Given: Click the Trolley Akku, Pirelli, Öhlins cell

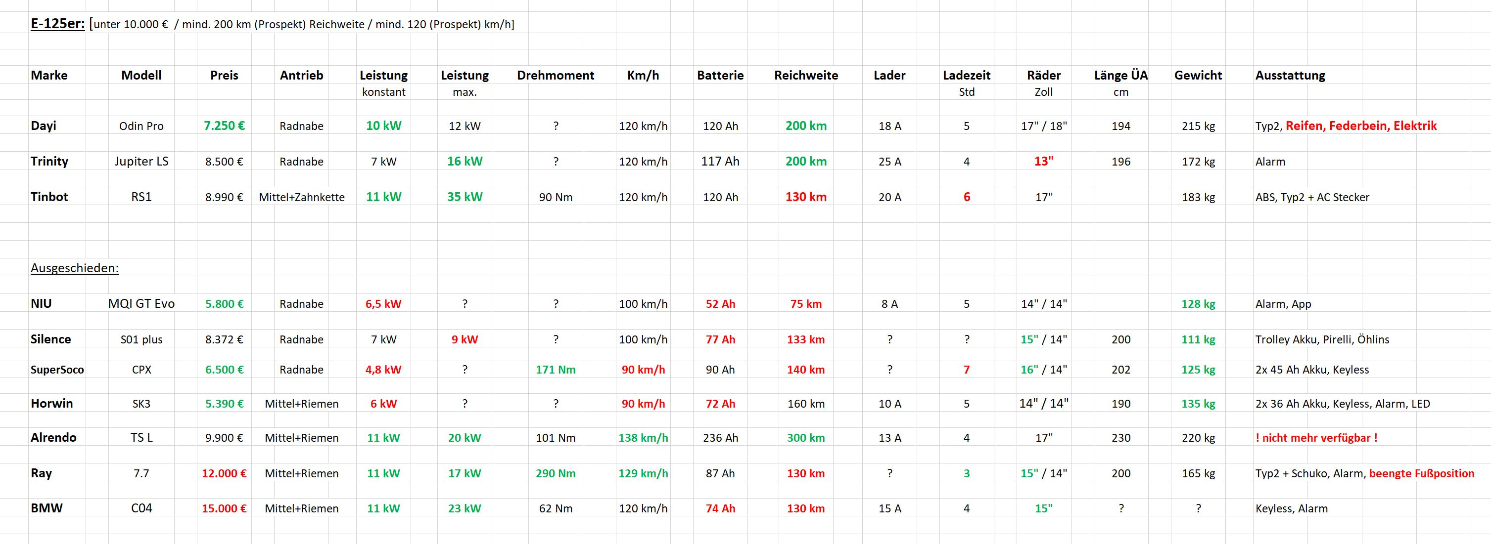Looking at the screenshot, I should (1322, 339).
